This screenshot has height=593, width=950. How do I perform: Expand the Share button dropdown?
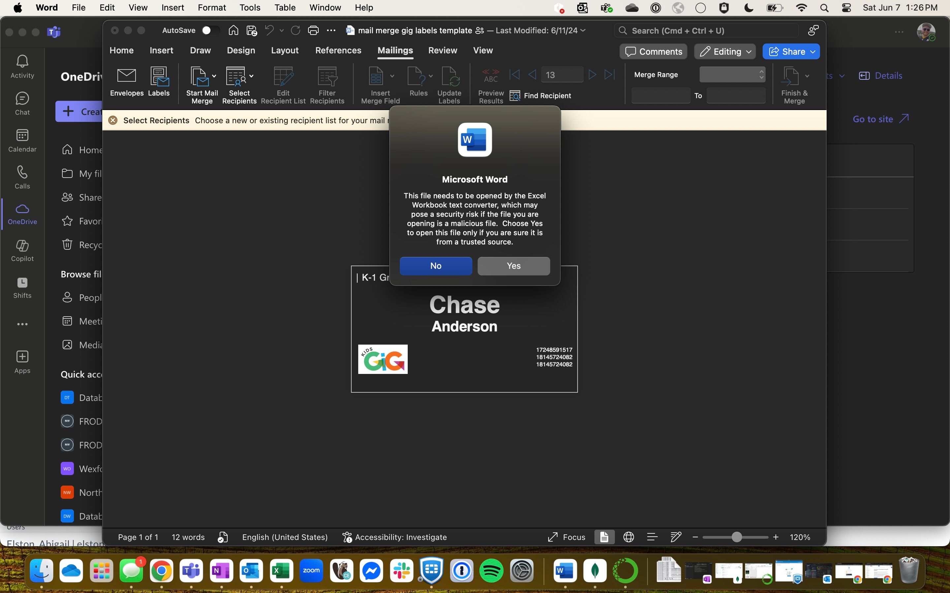(x=812, y=52)
